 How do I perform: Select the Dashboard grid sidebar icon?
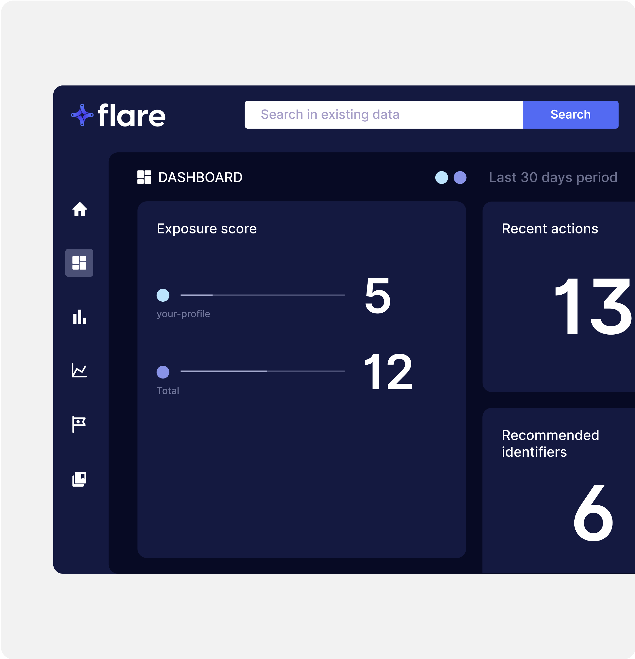pos(79,263)
